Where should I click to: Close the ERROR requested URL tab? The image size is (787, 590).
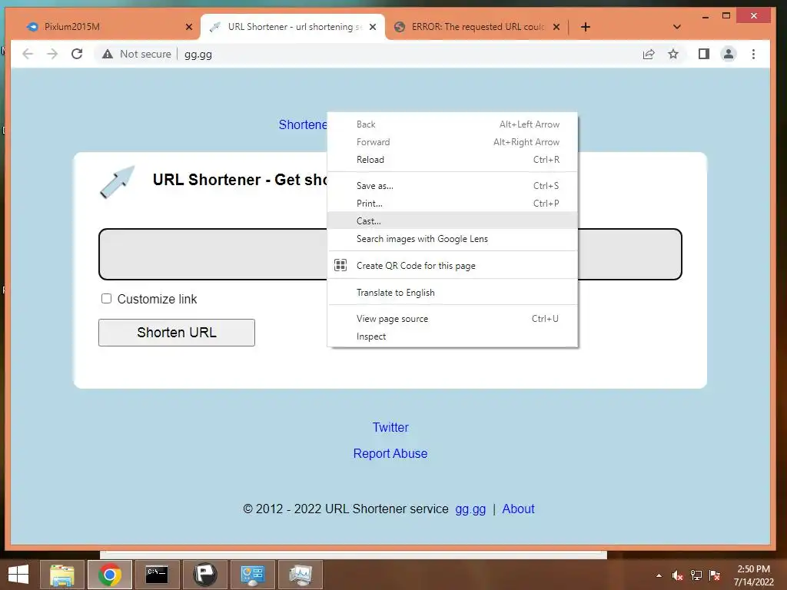coord(556,27)
